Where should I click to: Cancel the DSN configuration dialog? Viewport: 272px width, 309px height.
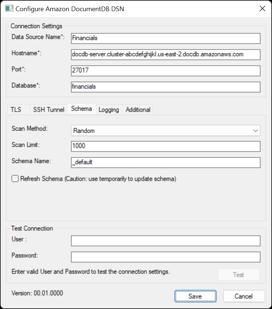(244, 296)
